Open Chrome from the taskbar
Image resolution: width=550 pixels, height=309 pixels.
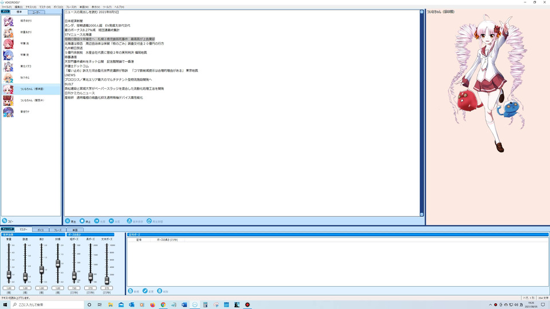(163, 305)
